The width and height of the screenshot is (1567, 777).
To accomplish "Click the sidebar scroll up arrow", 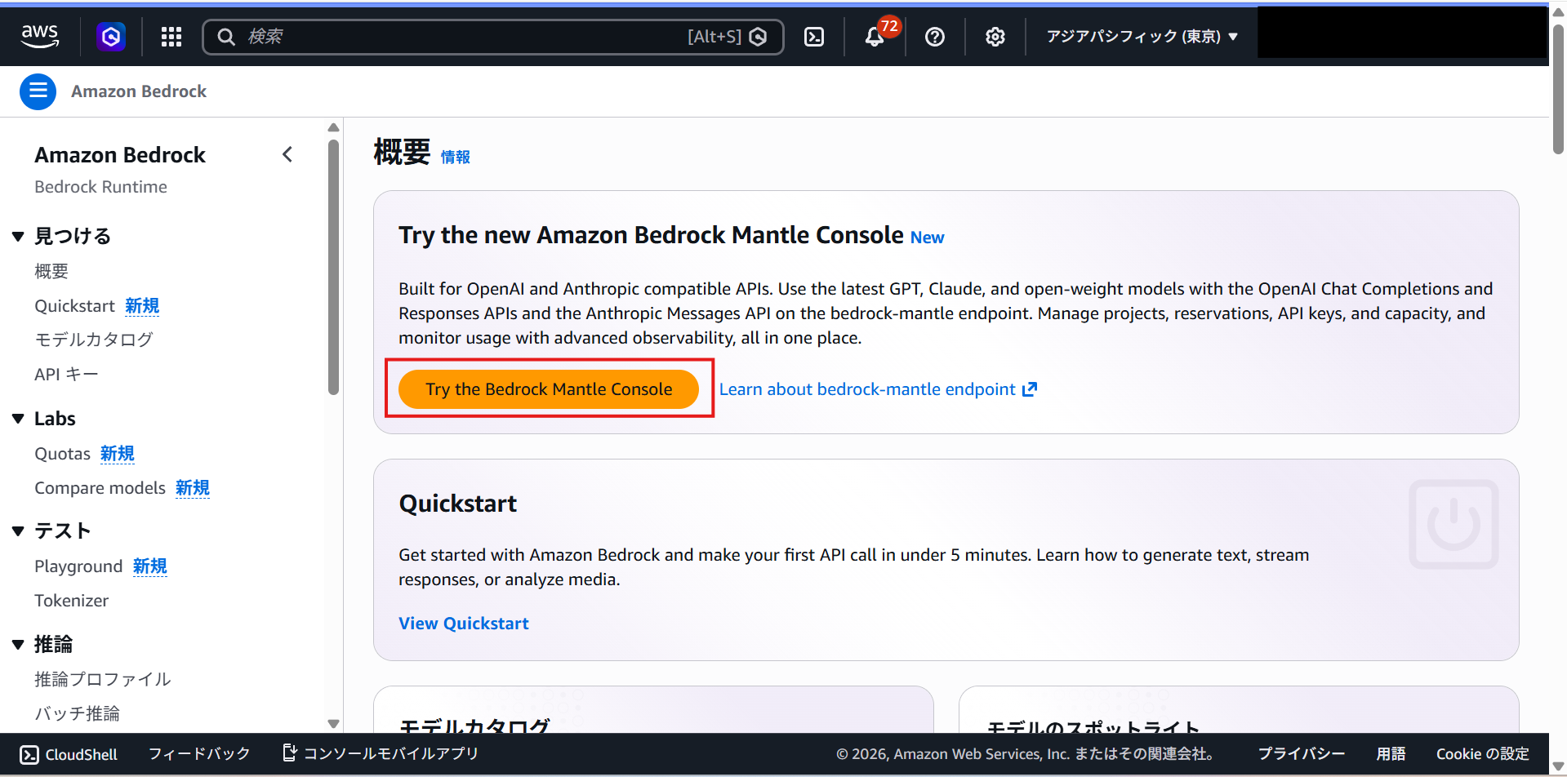I will (x=333, y=127).
